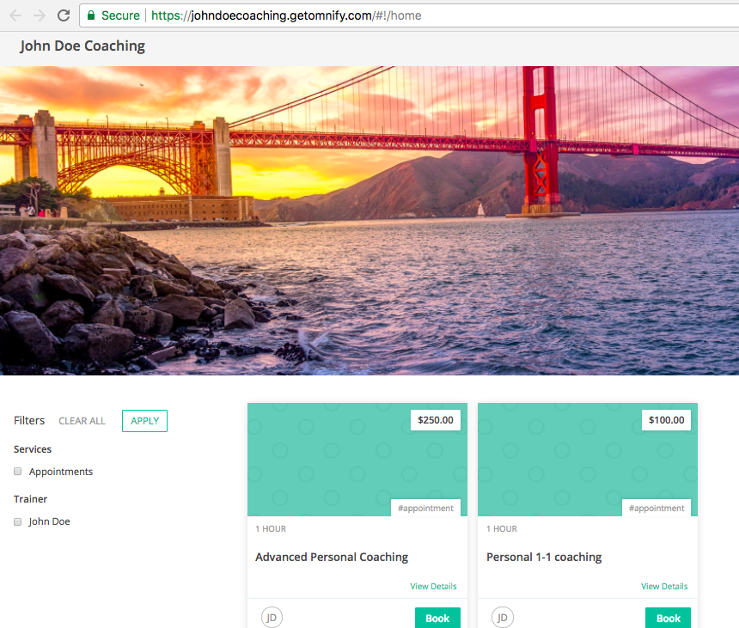
Task: Tick the John Doe trainer checkbox
Action: click(x=18, y=521)
